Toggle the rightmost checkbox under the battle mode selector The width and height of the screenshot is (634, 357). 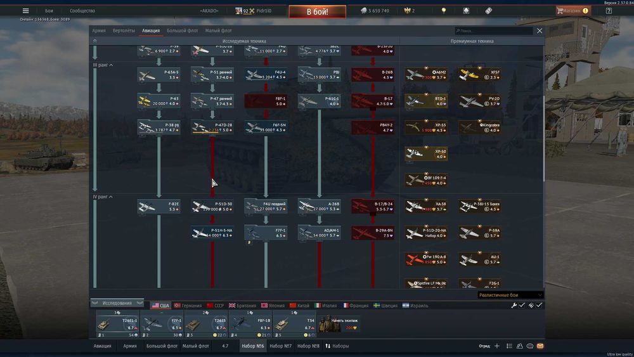coord(539,305)
